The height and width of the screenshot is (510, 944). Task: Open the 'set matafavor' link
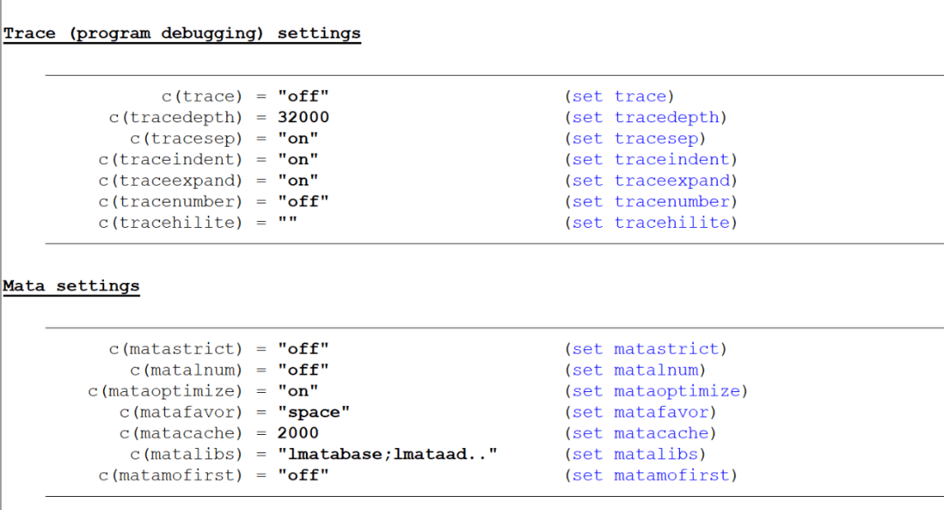coord(640,412)
